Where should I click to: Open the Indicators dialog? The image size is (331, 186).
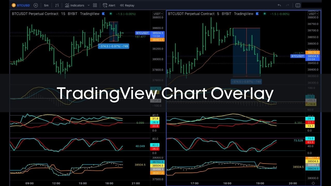pos(75,5)
